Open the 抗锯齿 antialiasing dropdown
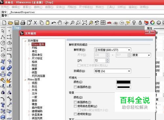 click(113, 71)
